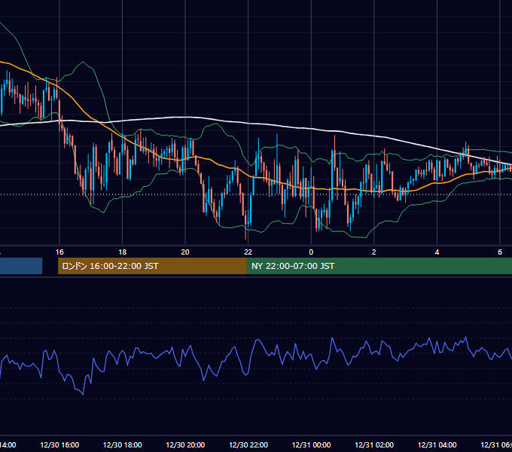Select the blue session bar before London
512x452 pixels.
(x=21, y=266)
